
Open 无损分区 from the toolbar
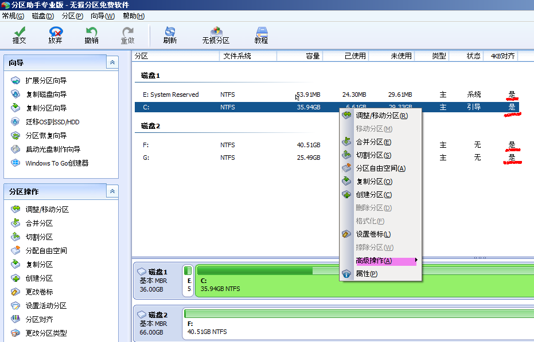pyautogui.click(x=215, y=35)
